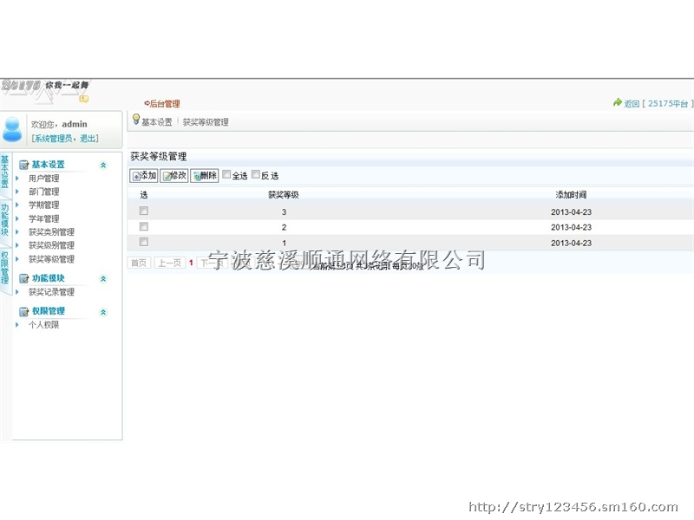Check the 全选 (select all) checkbox
This screenshot has width=694, height=520.
pos(226,174)
